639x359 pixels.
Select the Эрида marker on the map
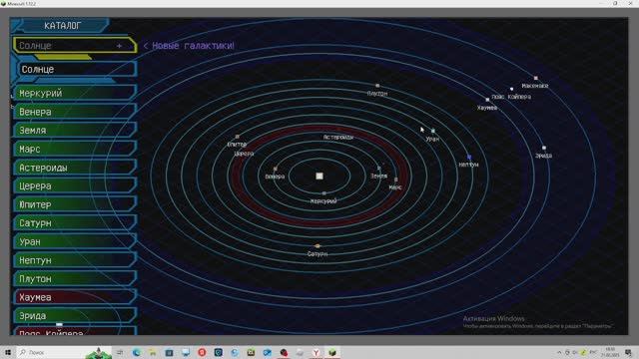pyautogui.click(x=543, y=148)
